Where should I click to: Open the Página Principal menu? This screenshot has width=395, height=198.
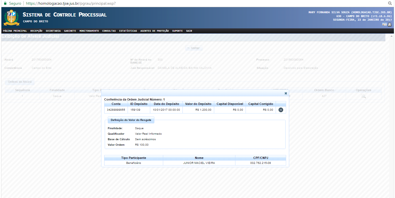[15, 31]
